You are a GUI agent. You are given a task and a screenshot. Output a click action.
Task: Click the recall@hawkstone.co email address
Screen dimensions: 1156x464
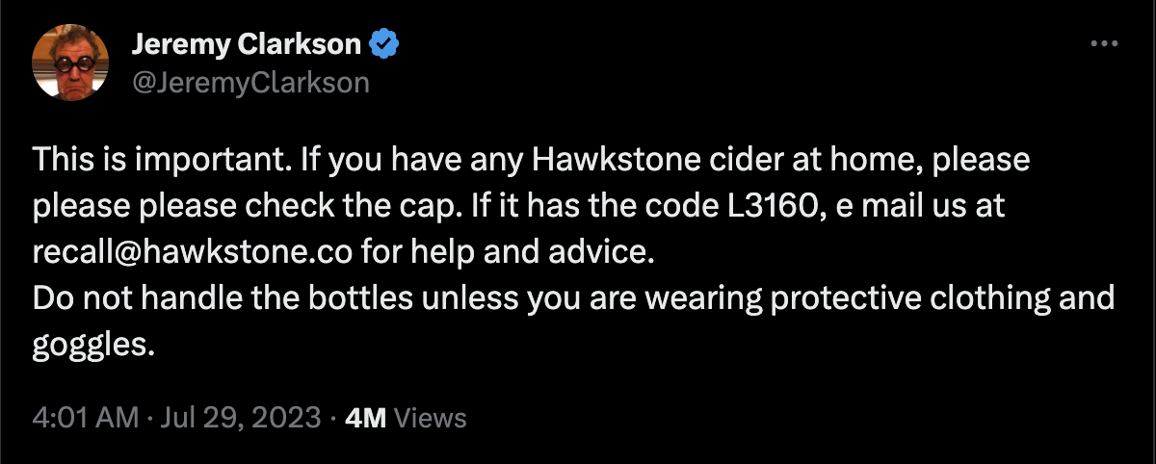coord(195,251)
